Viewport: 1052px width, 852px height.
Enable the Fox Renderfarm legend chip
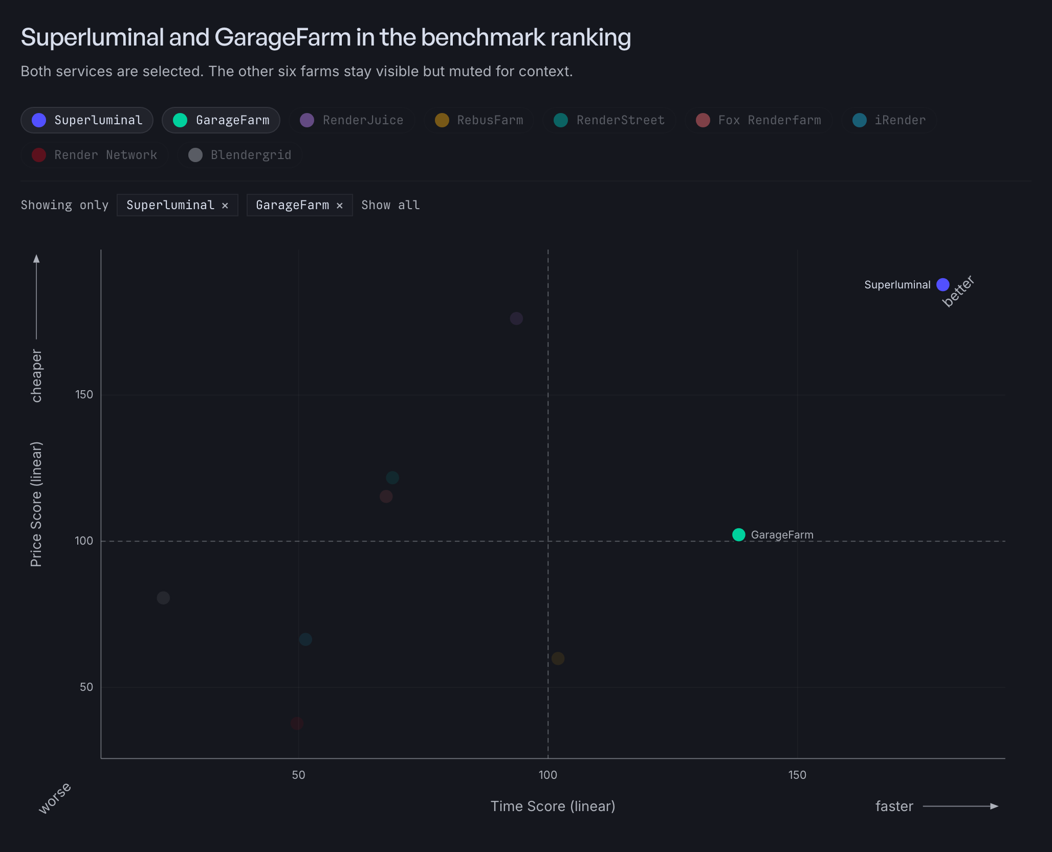[758, 120]
